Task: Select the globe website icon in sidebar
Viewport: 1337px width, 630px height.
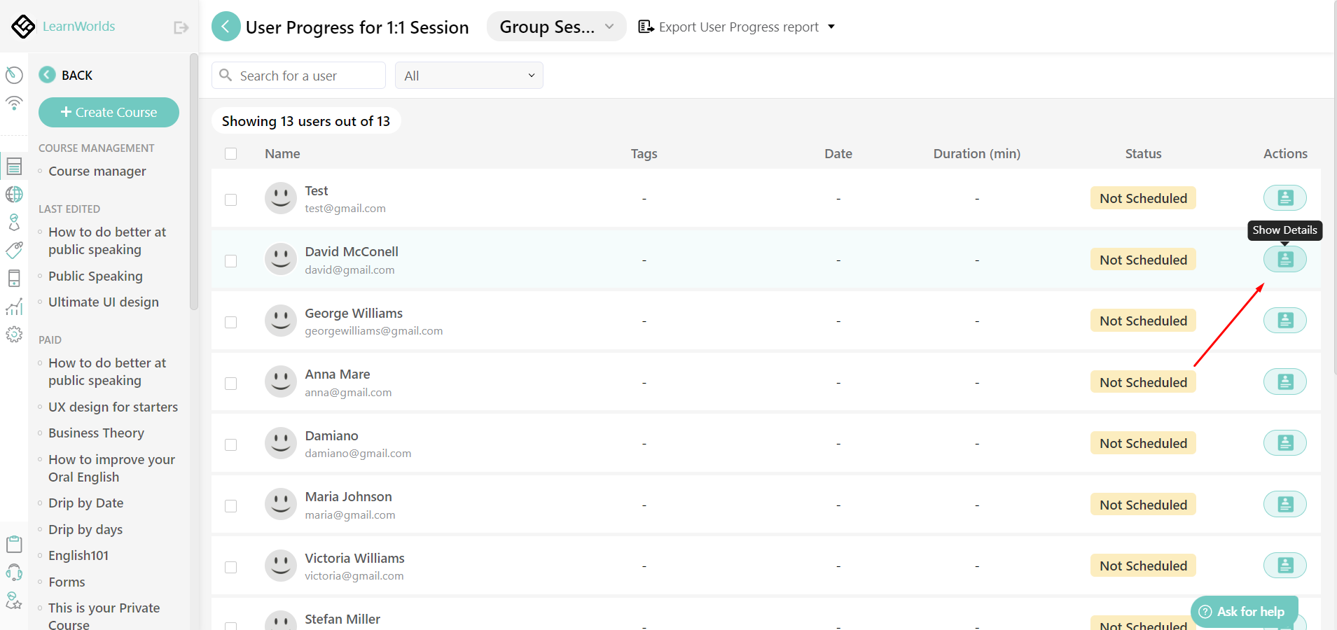Action: [14, 194]
